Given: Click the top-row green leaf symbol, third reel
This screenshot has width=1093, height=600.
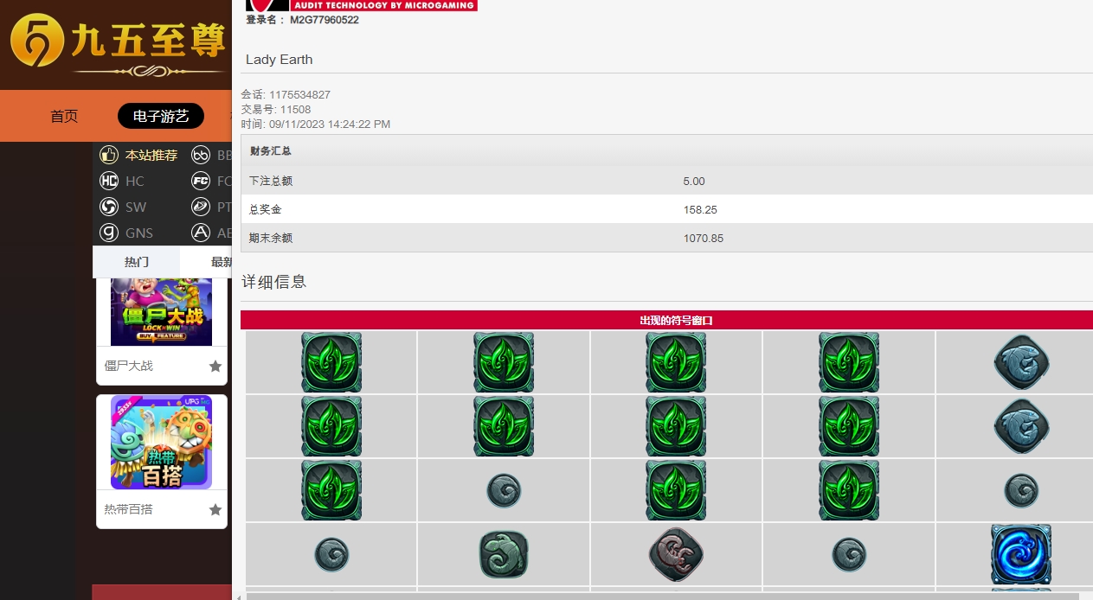Looking at the screenshot, I should (x=676, y=362).
